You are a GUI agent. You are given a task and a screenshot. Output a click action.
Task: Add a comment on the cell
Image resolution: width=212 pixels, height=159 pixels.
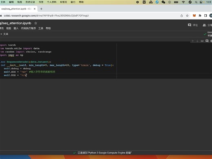(207, 41)
